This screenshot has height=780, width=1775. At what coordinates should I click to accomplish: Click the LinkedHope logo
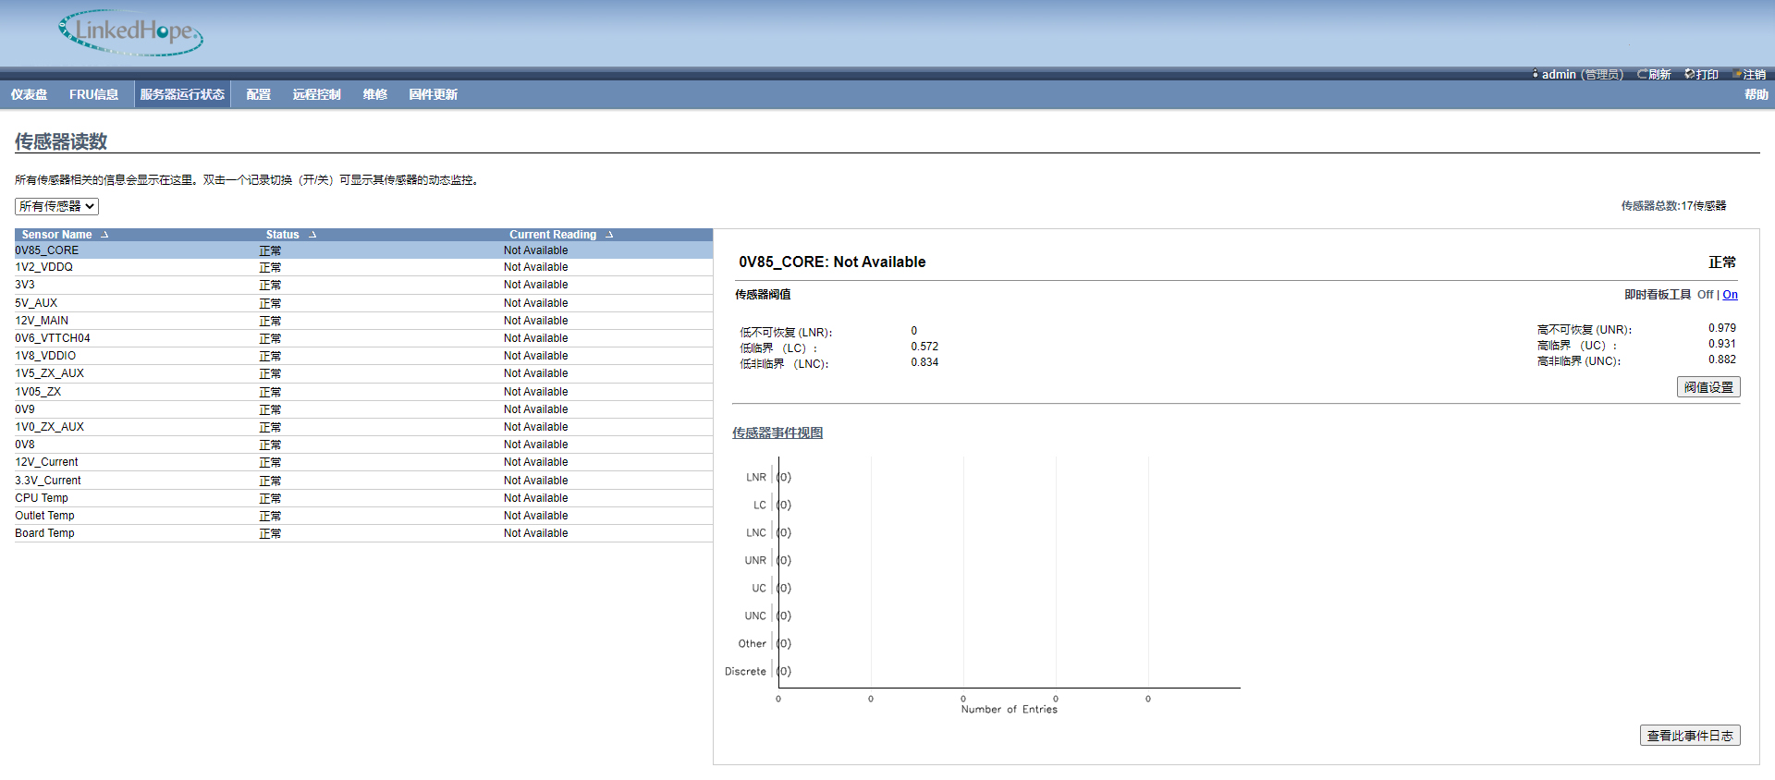(130, 32)
